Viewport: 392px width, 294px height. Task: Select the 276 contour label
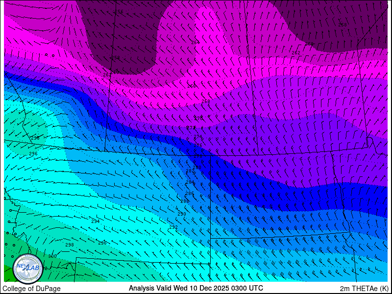[x=198, y=145]
